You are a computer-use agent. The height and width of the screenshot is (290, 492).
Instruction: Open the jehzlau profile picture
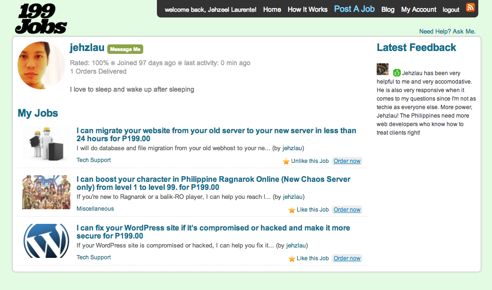click(41, 65)
